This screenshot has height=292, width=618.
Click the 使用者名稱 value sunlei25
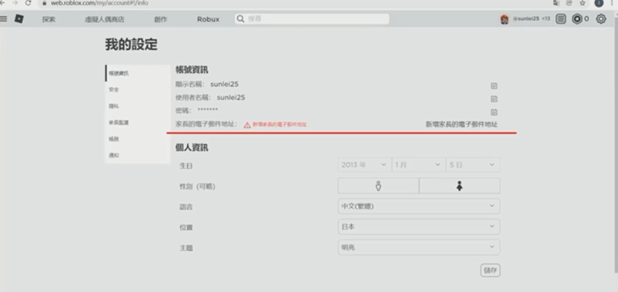tap(231, 98)
